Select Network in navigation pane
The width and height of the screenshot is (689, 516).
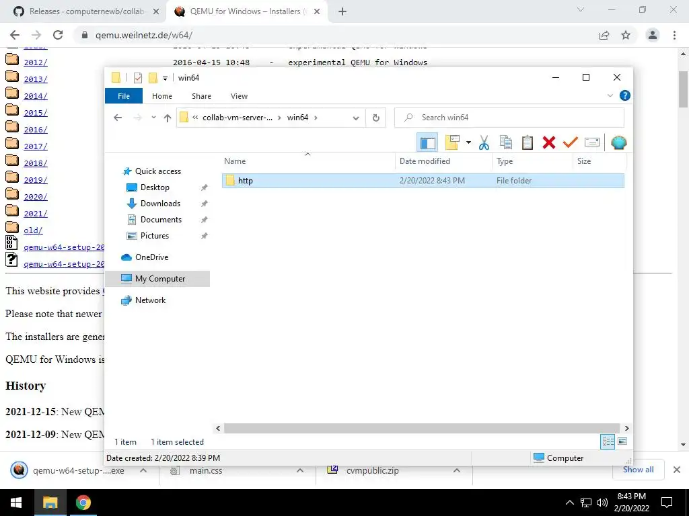pyautogui.click(x=150, y=300)
